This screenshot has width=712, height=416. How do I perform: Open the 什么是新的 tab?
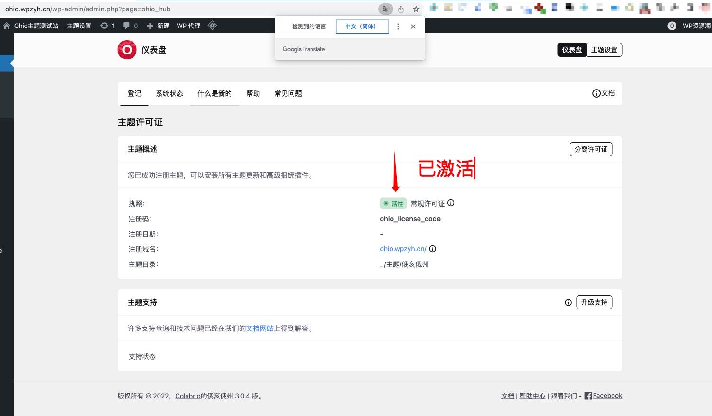[214, 93]
